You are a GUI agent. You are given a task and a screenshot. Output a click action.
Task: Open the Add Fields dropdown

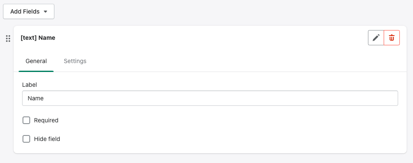pyautogui.click(x=29, y=11)
